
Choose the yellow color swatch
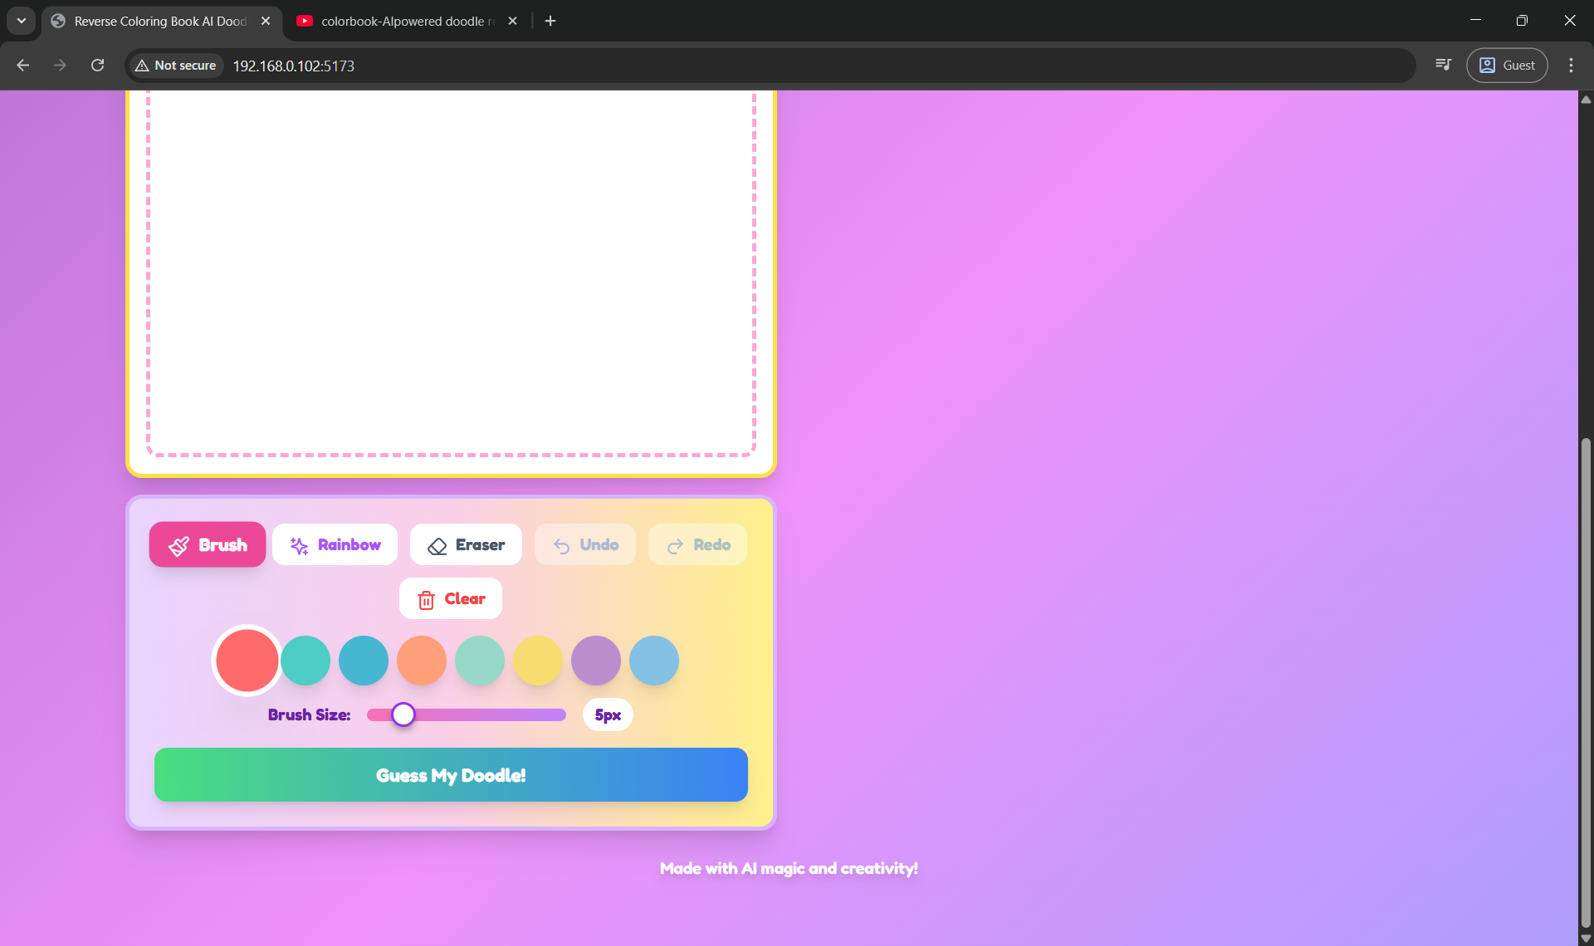click(x=538, y=661)
